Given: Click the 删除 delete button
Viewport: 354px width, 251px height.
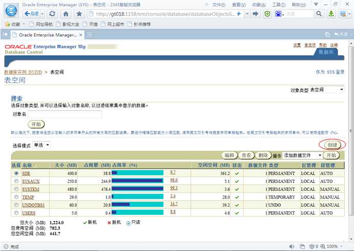Looking at the screenshot, I should [x=263, y=155].
